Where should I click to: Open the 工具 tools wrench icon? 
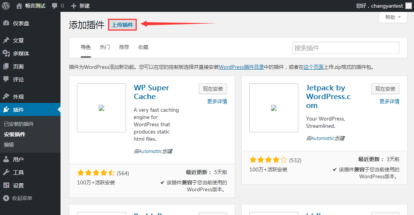pyautogui.click(x=6, y=173)
